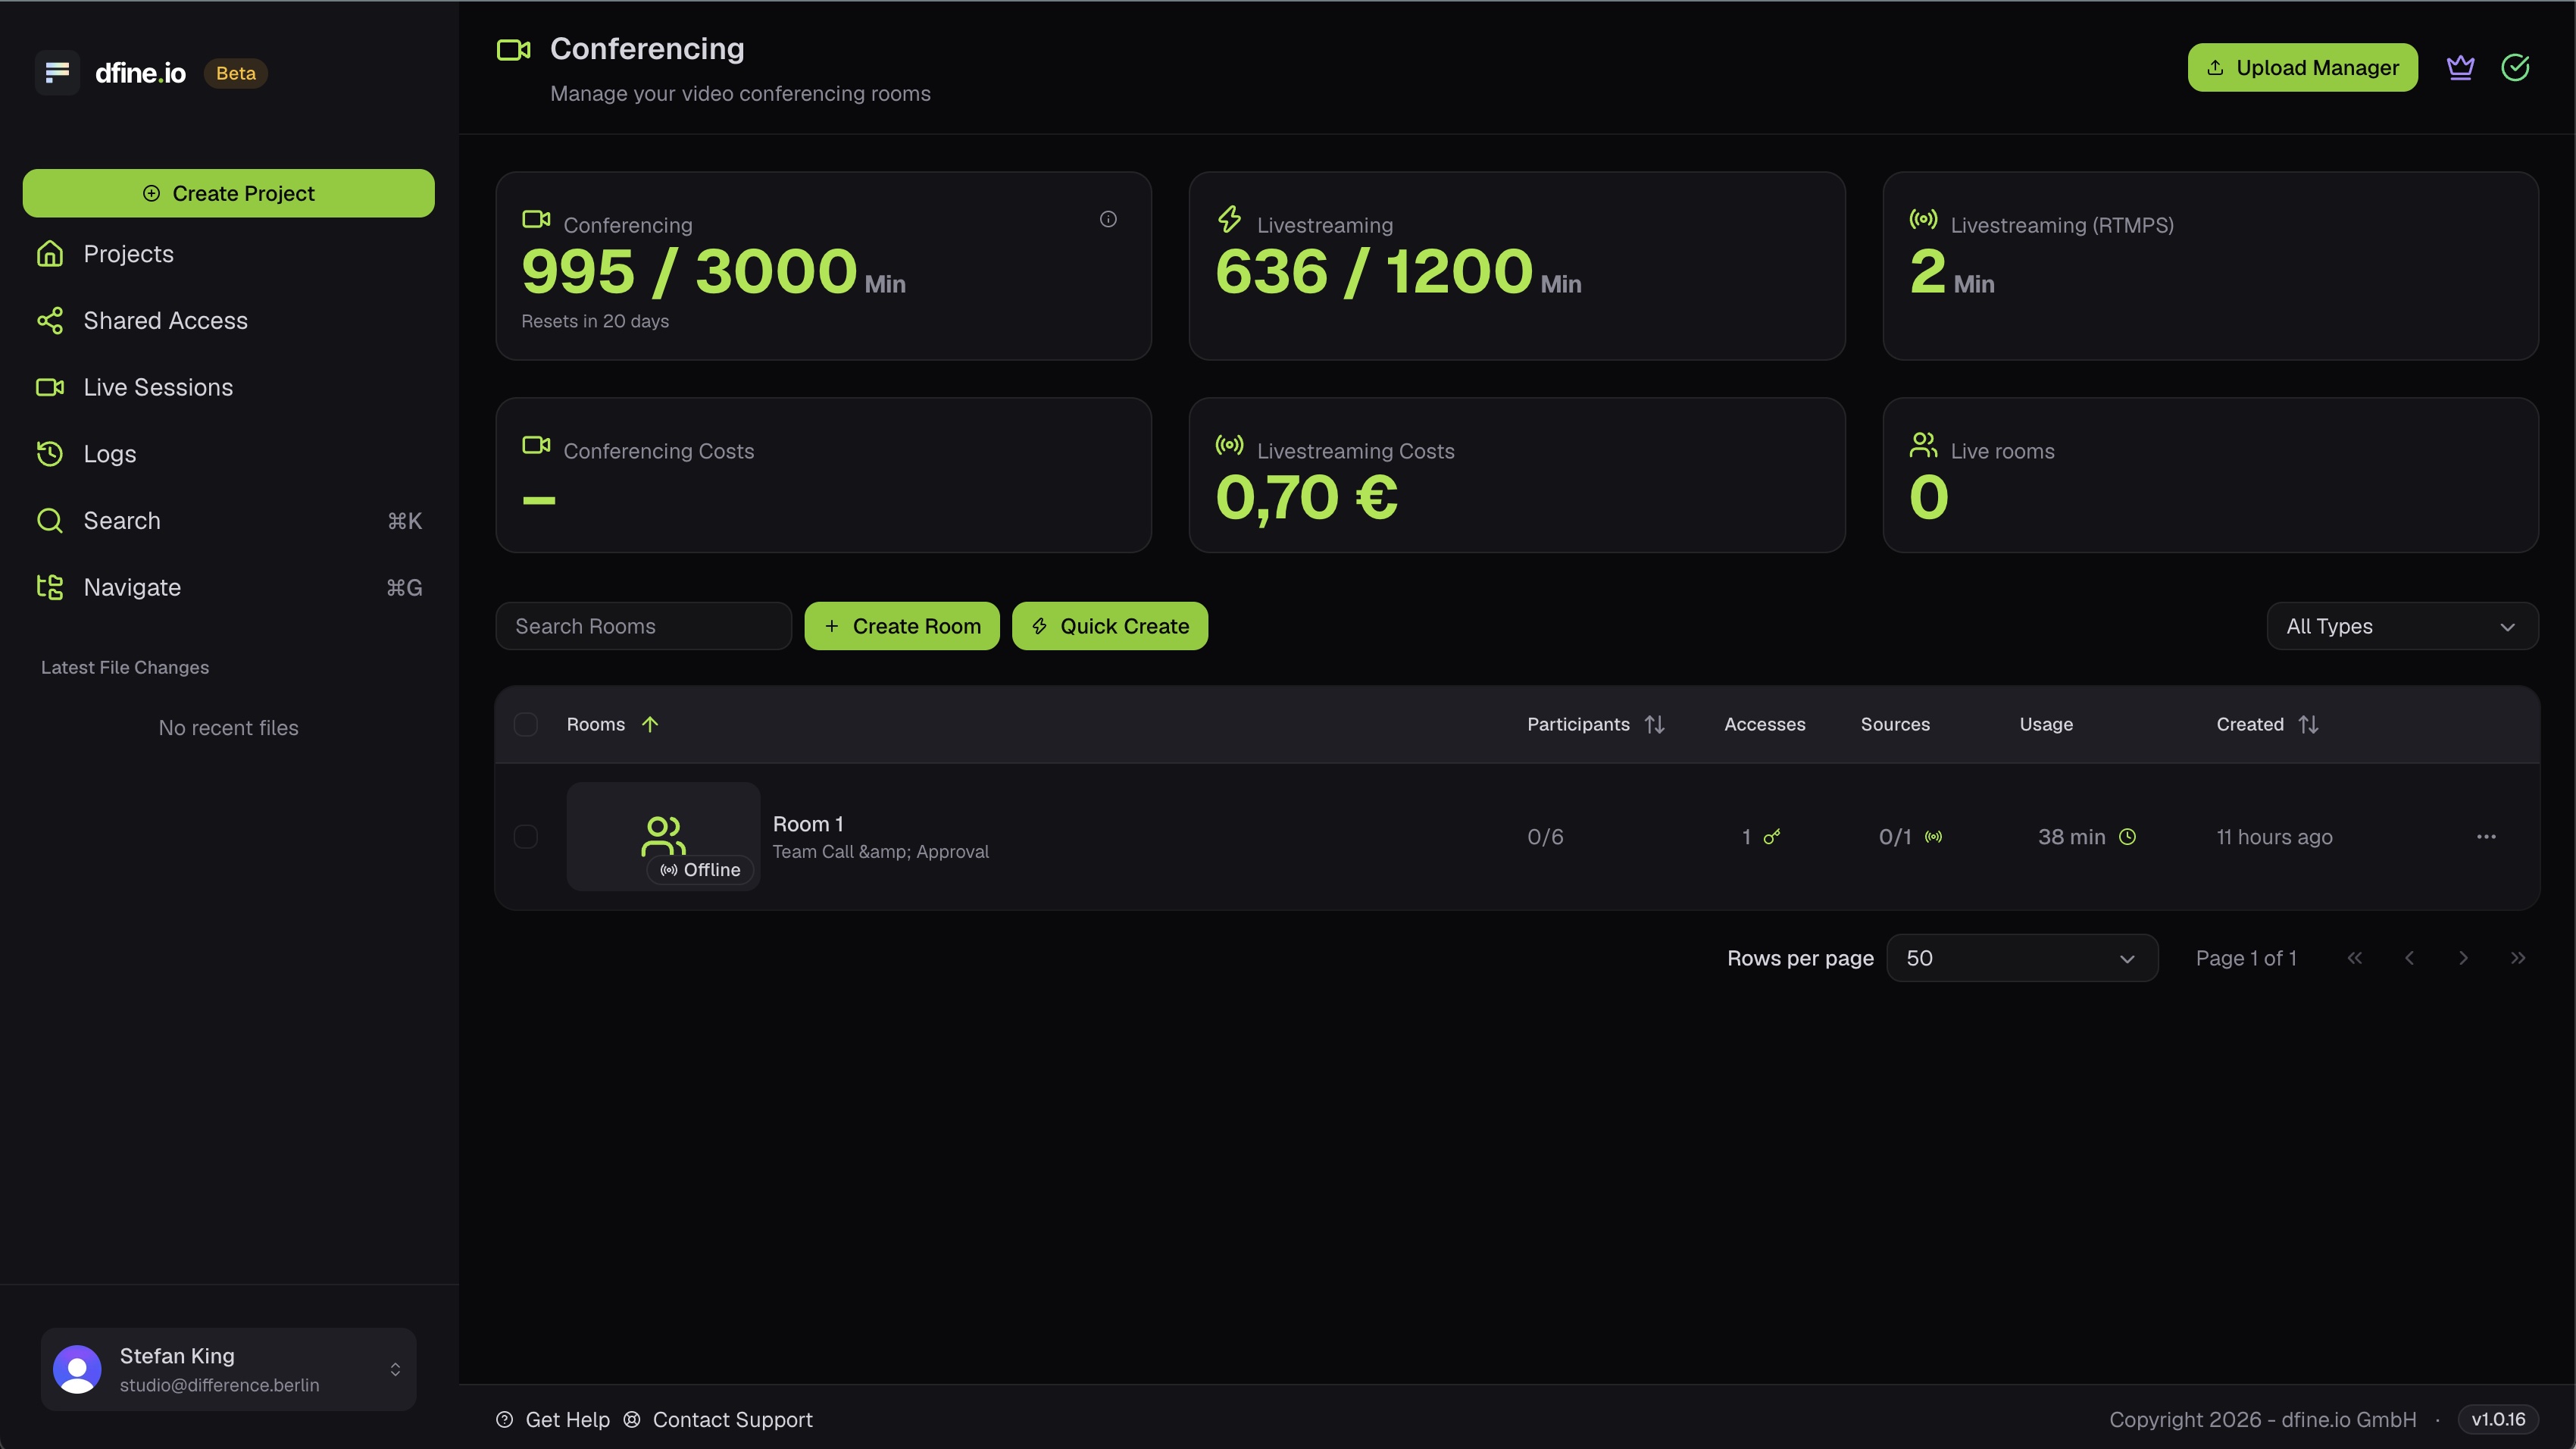Open the Logs page

click(x=228, y=454)
